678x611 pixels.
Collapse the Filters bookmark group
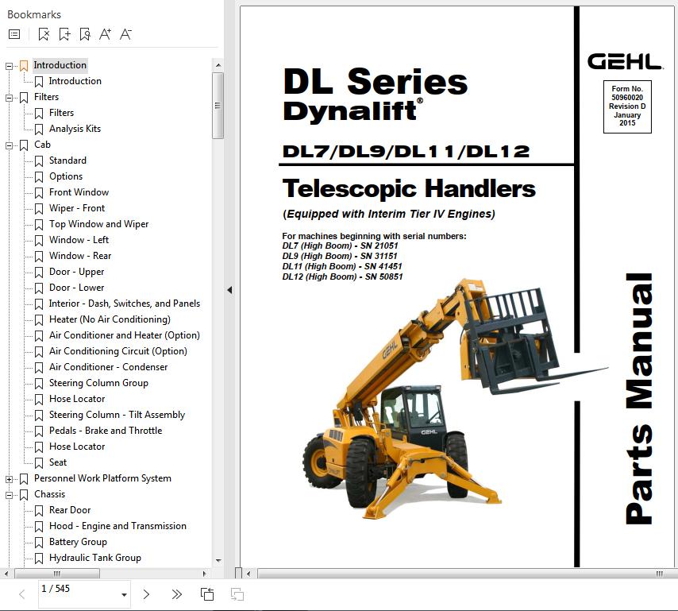pos(9,99)
